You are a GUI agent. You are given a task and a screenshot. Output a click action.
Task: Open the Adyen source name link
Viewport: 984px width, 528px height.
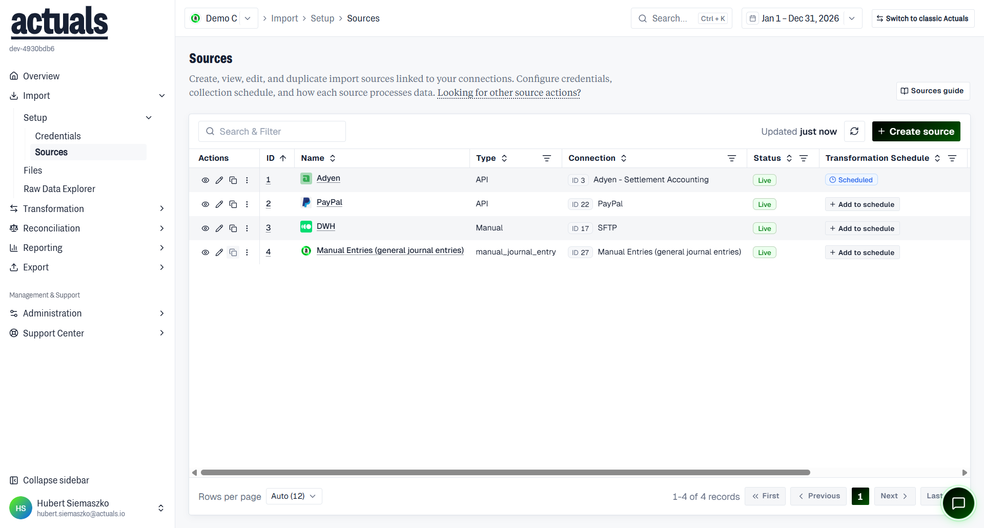328,178
